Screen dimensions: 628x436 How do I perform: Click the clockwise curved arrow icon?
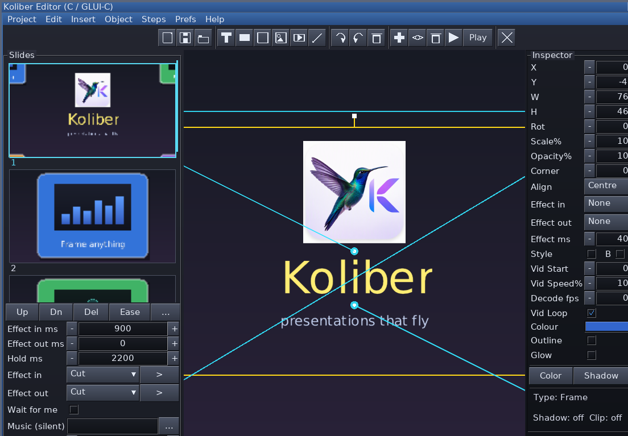[x=340, y=38]
